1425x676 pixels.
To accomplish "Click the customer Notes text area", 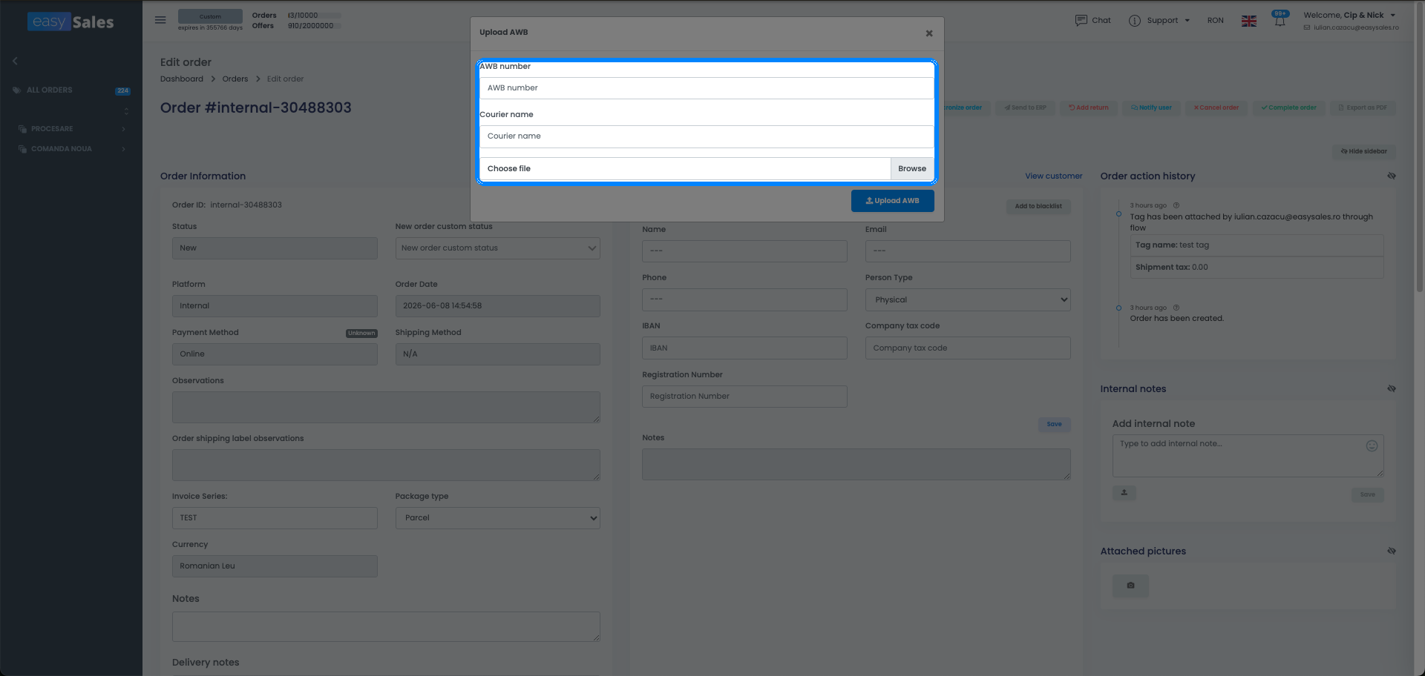I will pyautogui.click(x=856, y=465).
